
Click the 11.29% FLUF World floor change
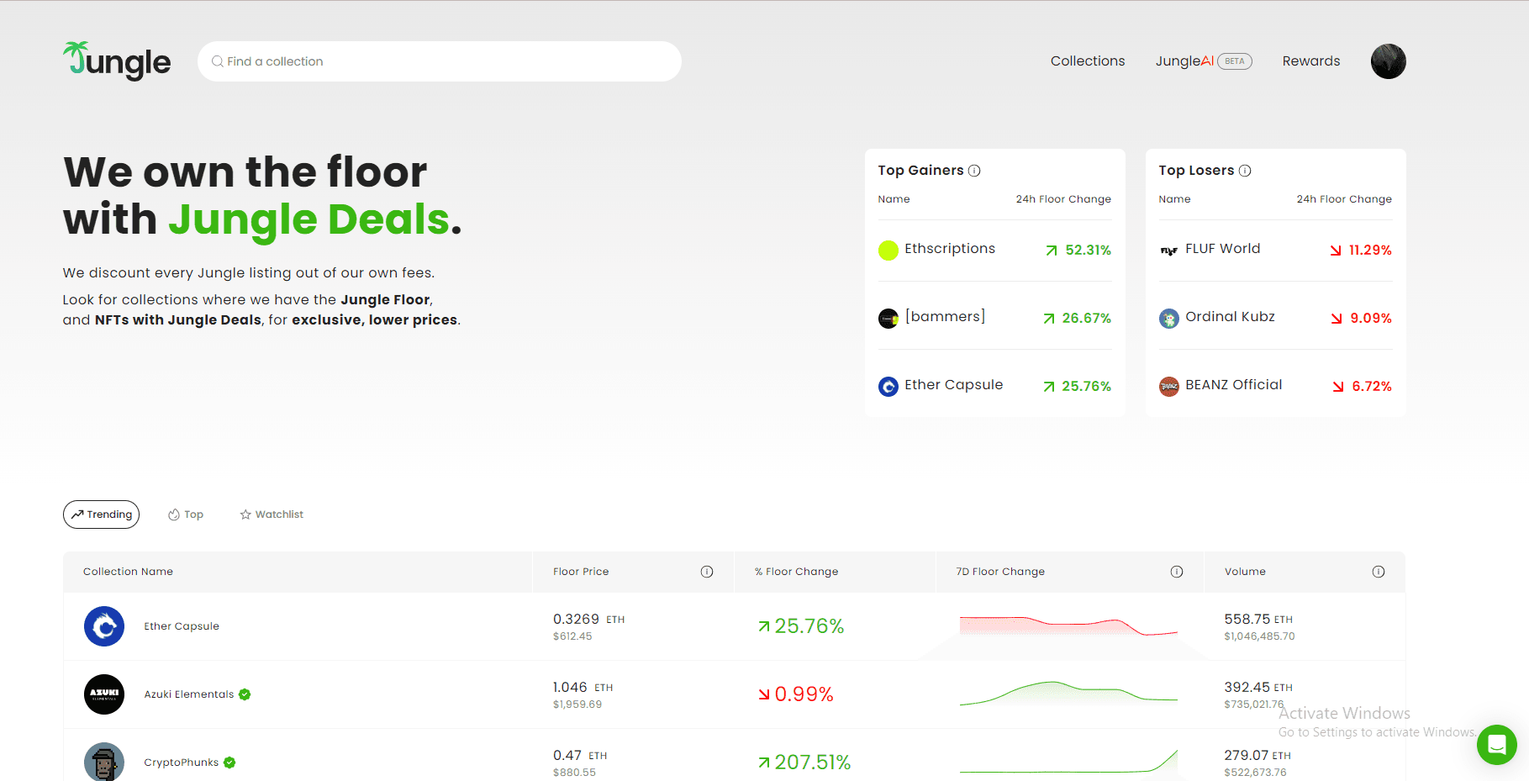1361,251
